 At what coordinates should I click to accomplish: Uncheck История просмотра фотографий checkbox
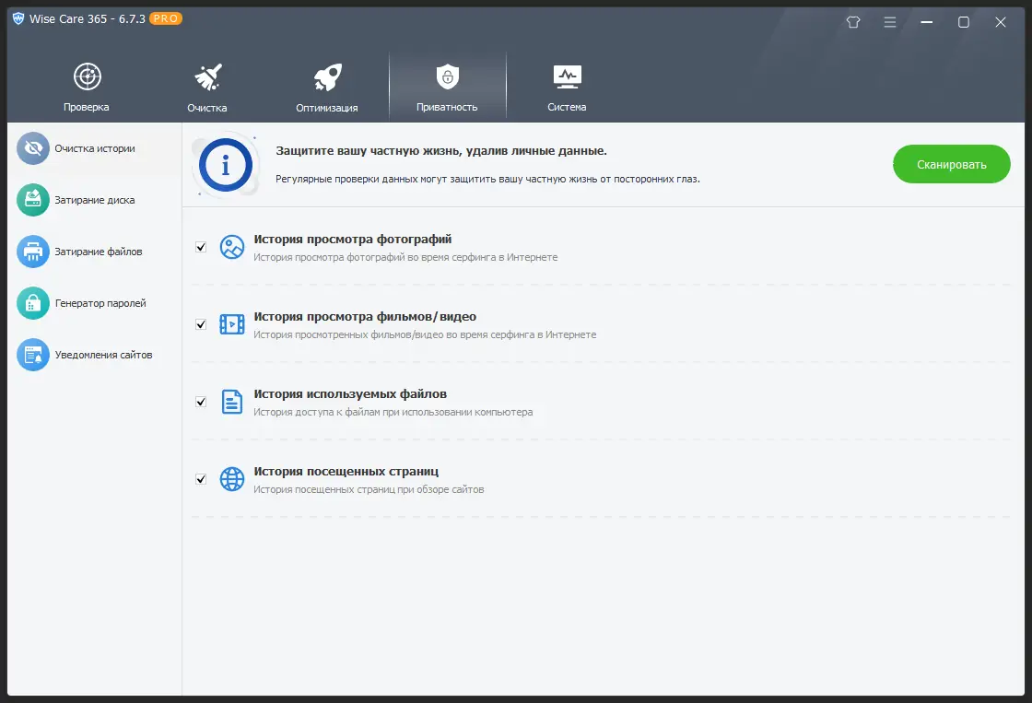click(201, 247)
